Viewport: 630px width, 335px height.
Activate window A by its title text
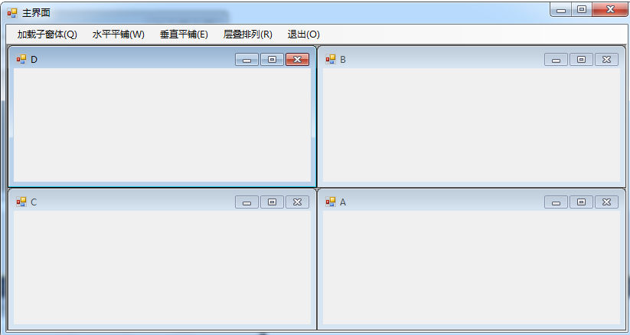pos(343,202)
